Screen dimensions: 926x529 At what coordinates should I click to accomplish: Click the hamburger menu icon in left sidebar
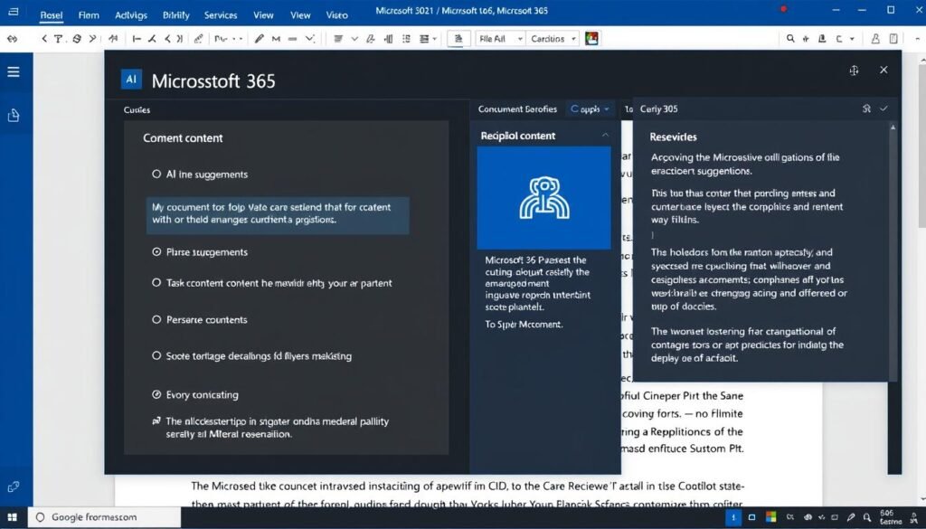tap(13, 72)
